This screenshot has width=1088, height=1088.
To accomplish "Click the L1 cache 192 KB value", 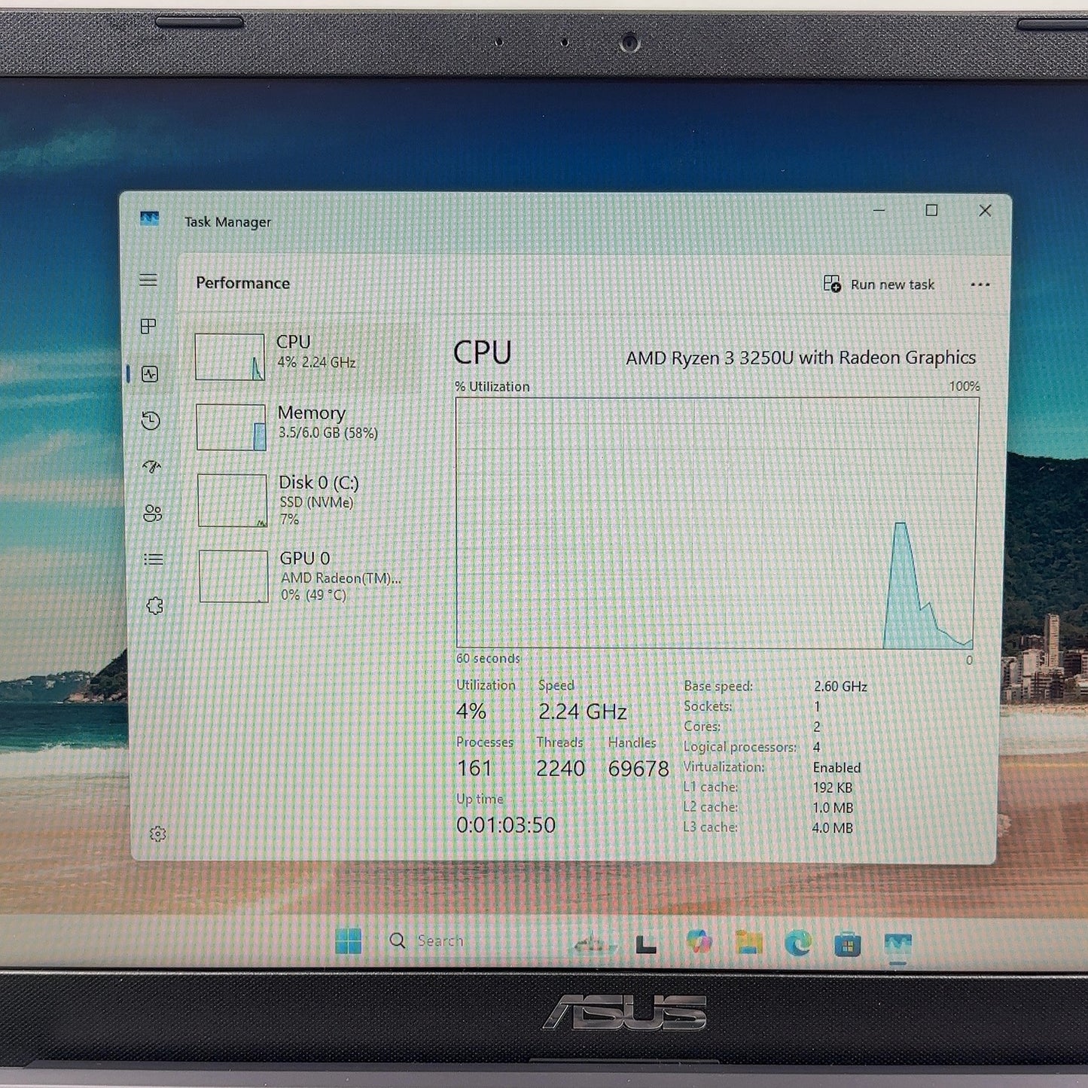I will (832, 788).
